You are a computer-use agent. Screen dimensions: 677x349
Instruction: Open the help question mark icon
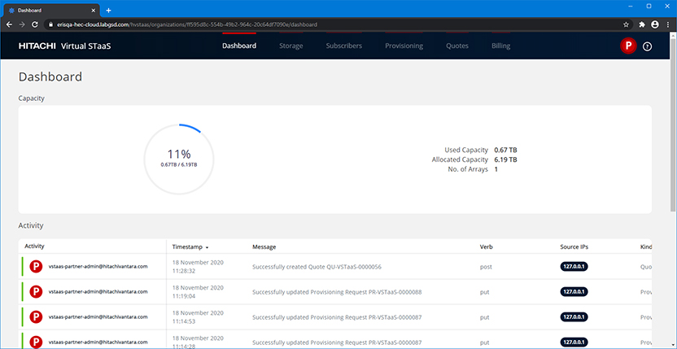[648, 46]
